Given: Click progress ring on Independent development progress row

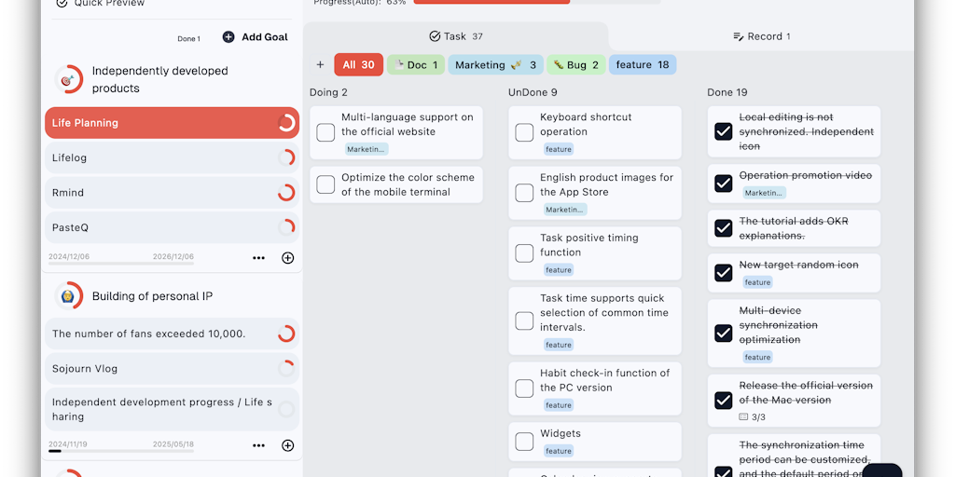Looking at the screenshot, I should 286,410.
